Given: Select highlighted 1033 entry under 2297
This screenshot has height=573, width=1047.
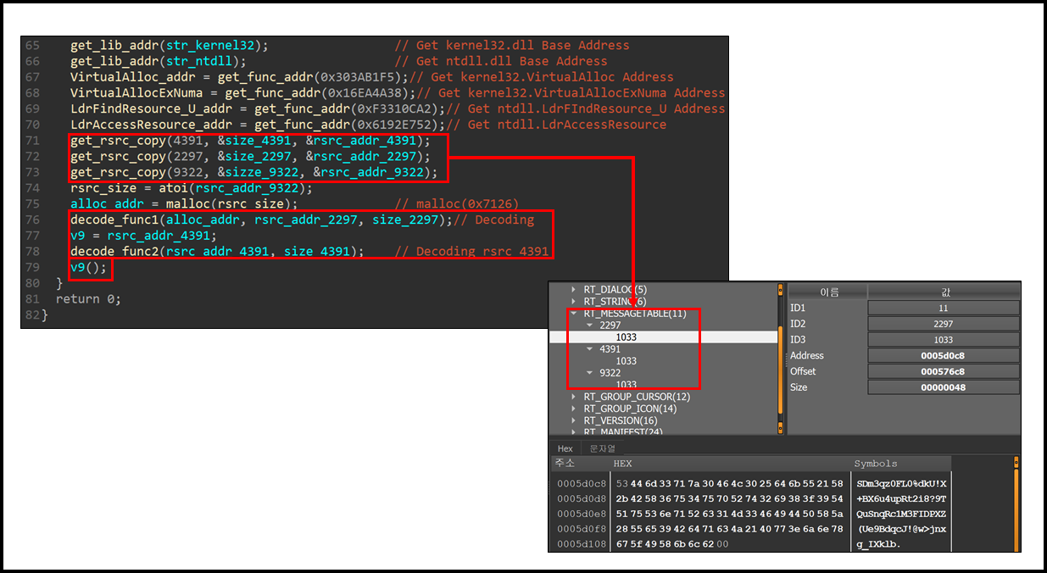Looking at the screenshot, I should tap(626, 337).
